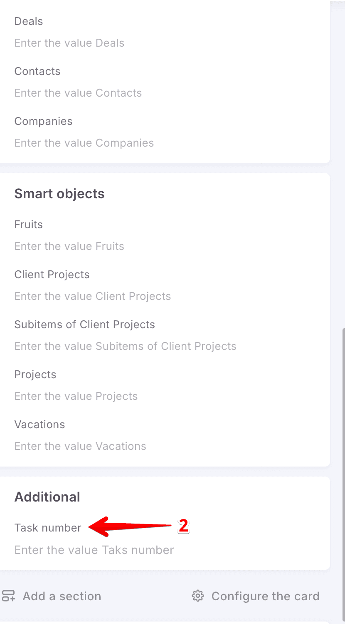
Task: Open Configure the card settings
Action: [265, 596]
